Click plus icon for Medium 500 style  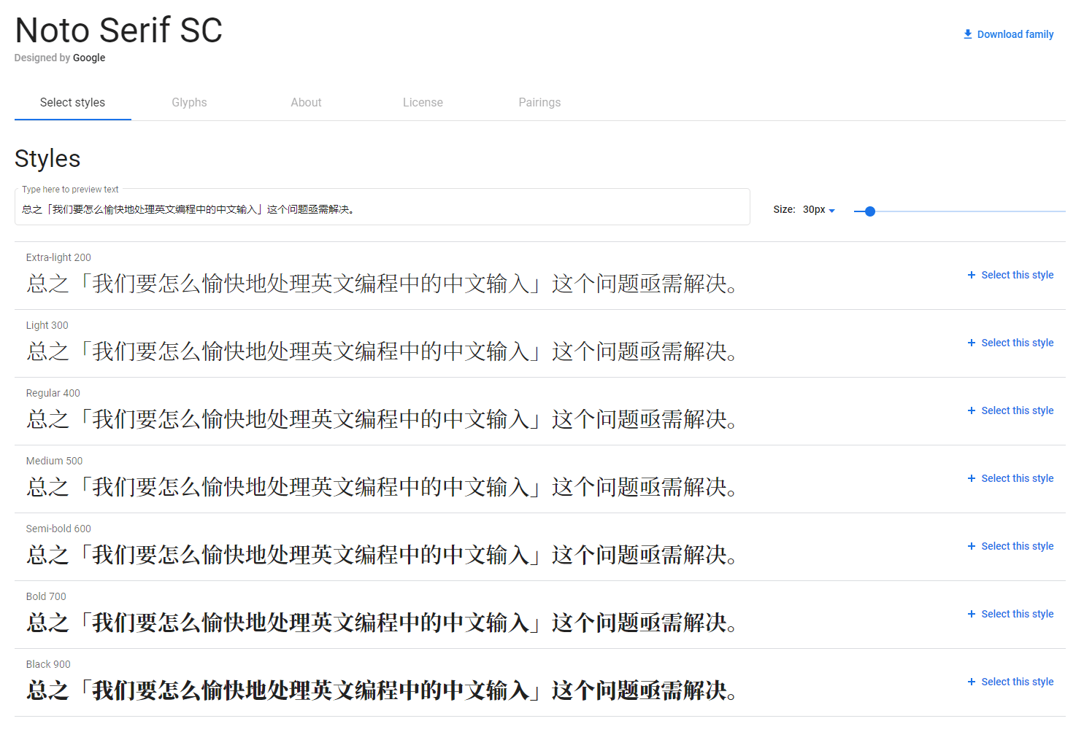click(x=971, y=478)
